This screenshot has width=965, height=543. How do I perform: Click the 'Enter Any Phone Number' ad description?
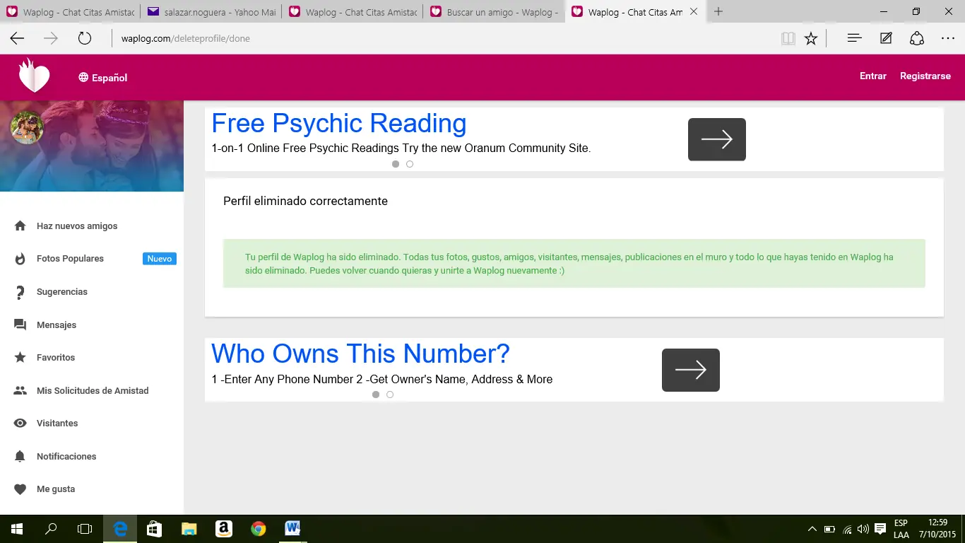pyautogui.click(x=382, y=380)
